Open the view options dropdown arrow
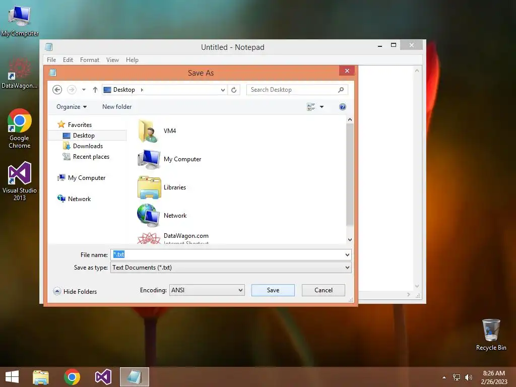Screen dimensions: 516x387 click(x=322, y=107)
